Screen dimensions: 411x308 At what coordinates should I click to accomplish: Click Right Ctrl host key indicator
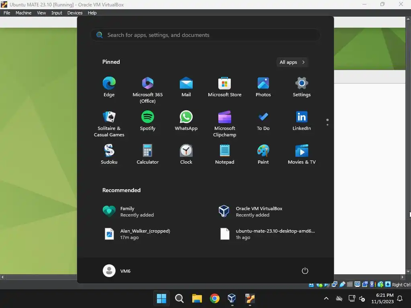[x=401, y=285]
